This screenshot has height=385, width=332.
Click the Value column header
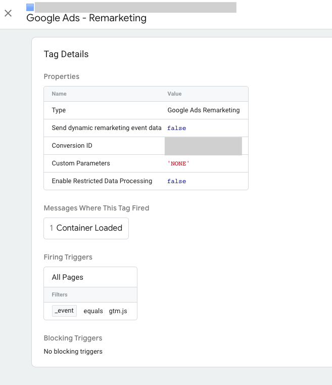pos(174,94)
